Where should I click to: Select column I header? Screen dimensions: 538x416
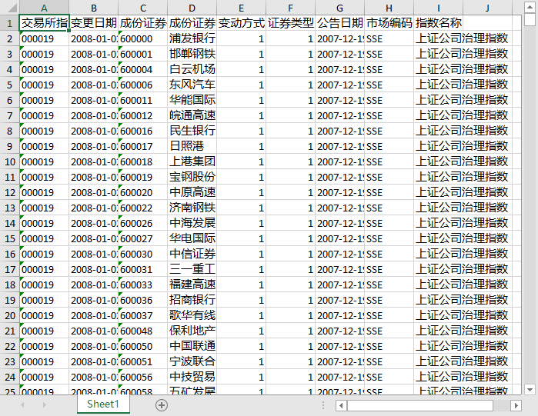(x=438, y=8)
